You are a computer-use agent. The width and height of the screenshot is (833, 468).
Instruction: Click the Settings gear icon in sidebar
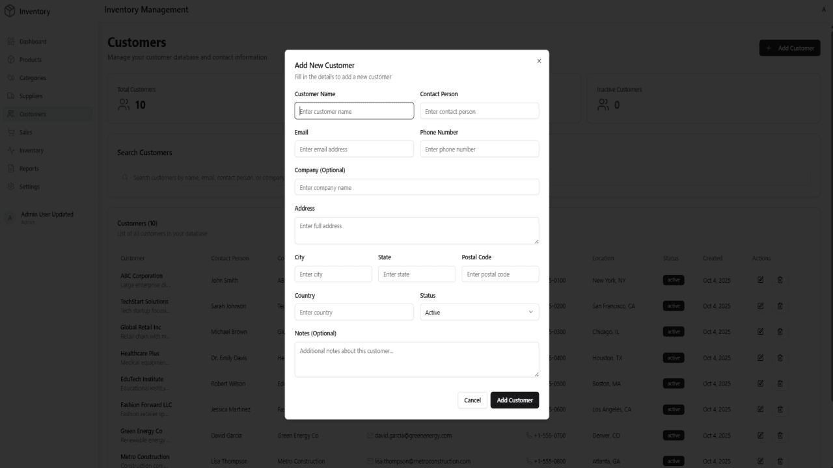11,187
